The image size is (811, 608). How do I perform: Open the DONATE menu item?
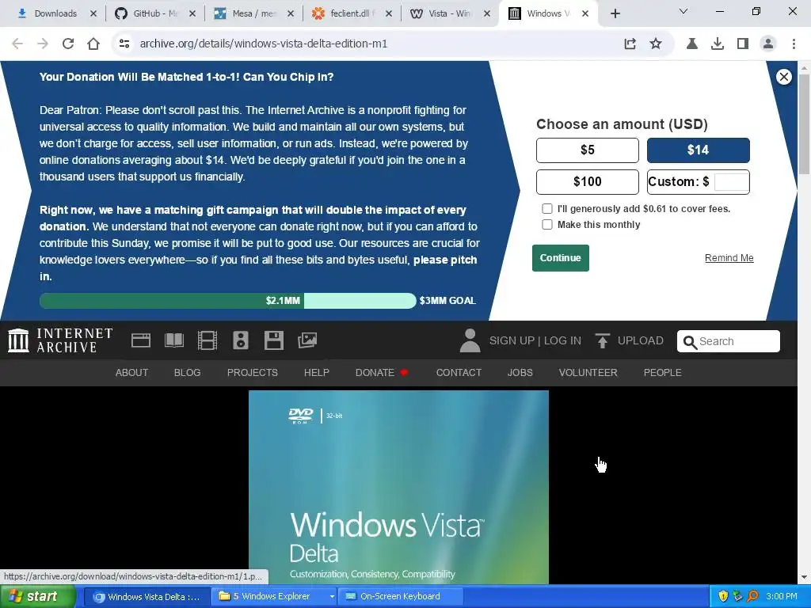click(382, 372)
